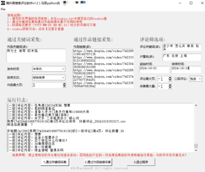The image size is (205, 172).
Task: Click log line 这个现在什么行情价
Action: [37, 140]
